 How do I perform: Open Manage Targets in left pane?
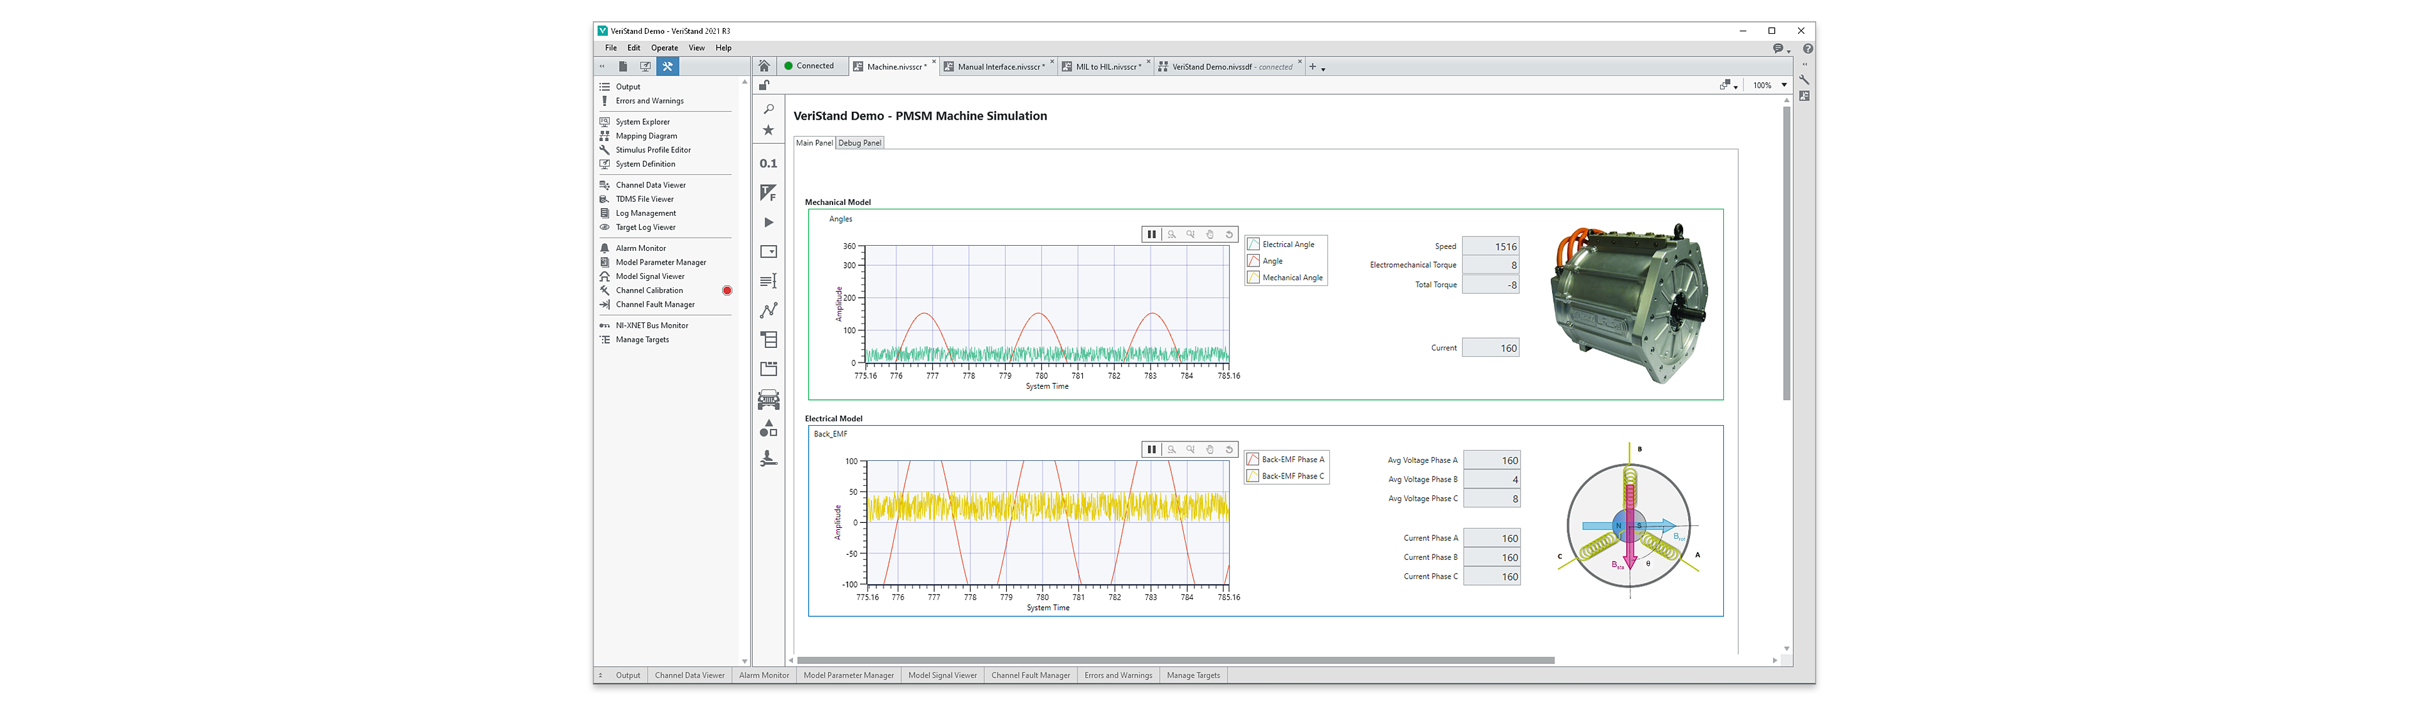coord(642,339)
